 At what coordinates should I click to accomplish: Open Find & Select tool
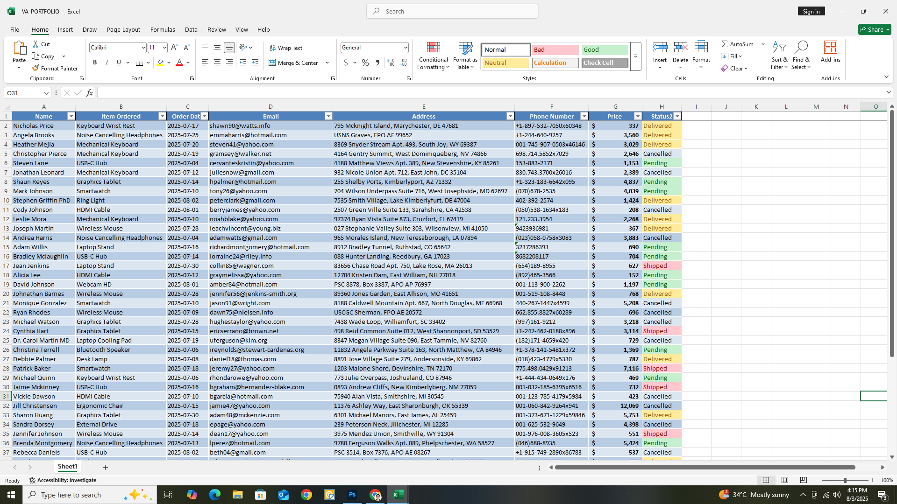coord(801,56)
